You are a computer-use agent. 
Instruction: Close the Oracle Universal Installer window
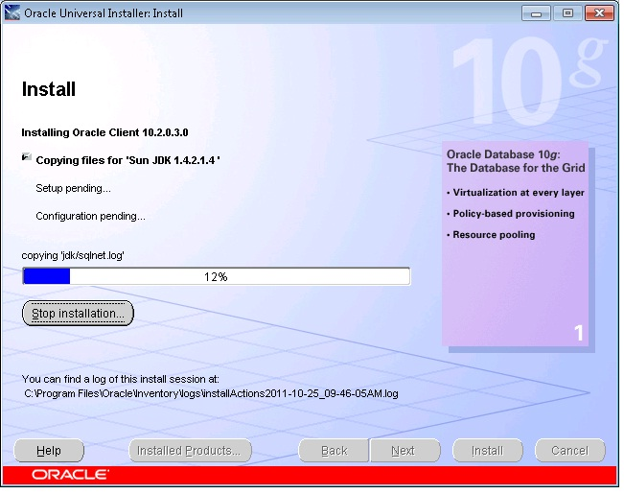pos(599,13)
